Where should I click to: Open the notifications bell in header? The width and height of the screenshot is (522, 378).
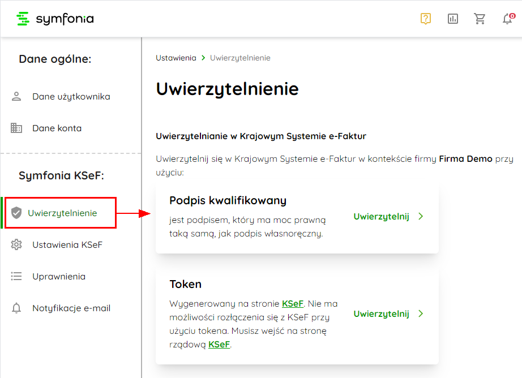[508, 19]
